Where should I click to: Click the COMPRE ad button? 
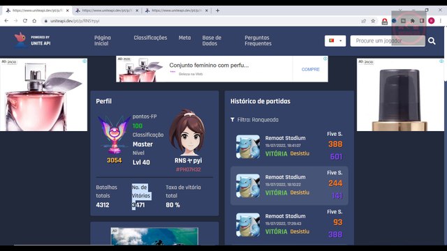[310, 69]
